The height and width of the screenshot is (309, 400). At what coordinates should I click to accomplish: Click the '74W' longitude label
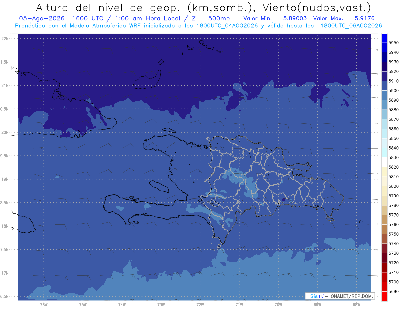point(122,304)
